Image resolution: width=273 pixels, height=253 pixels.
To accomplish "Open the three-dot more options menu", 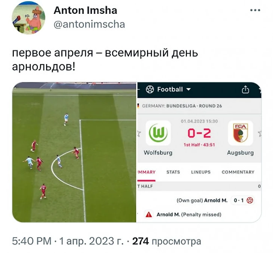I will pos(255,10).
